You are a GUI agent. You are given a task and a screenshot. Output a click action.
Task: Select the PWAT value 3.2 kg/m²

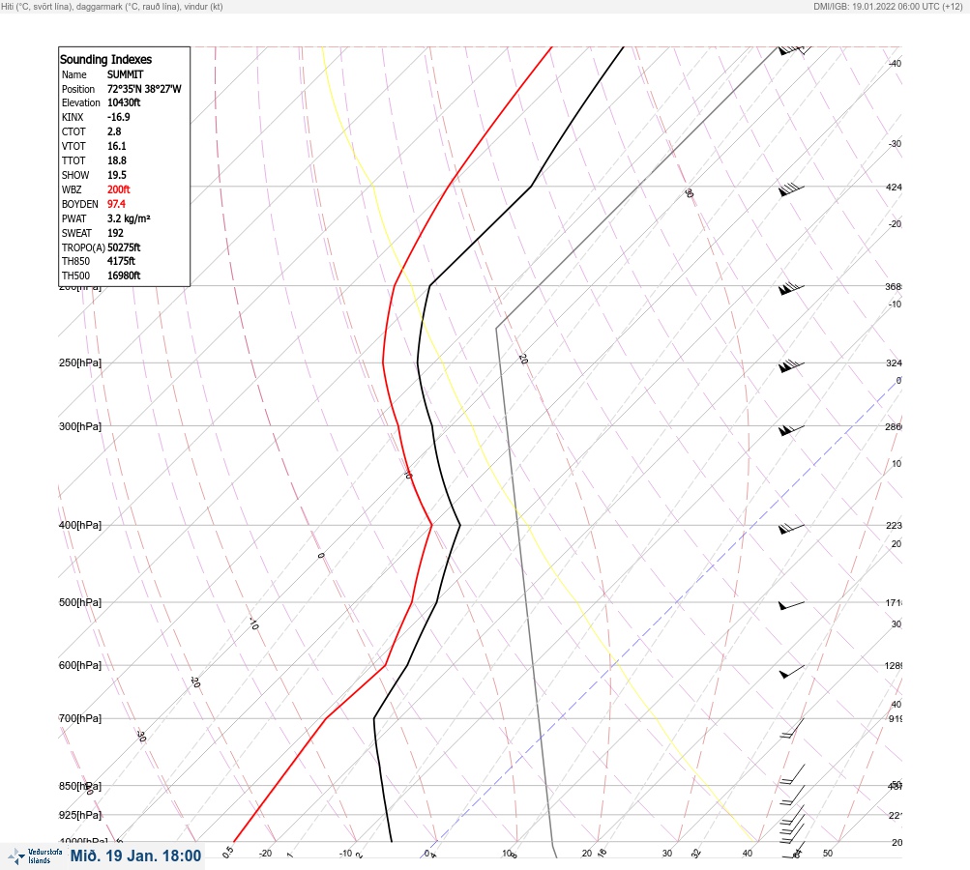pyautogui.click(x=129, y=218)
